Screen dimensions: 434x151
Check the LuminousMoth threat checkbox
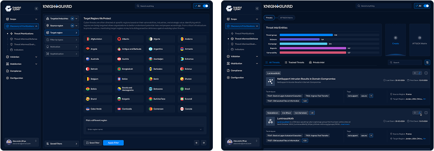426,113
